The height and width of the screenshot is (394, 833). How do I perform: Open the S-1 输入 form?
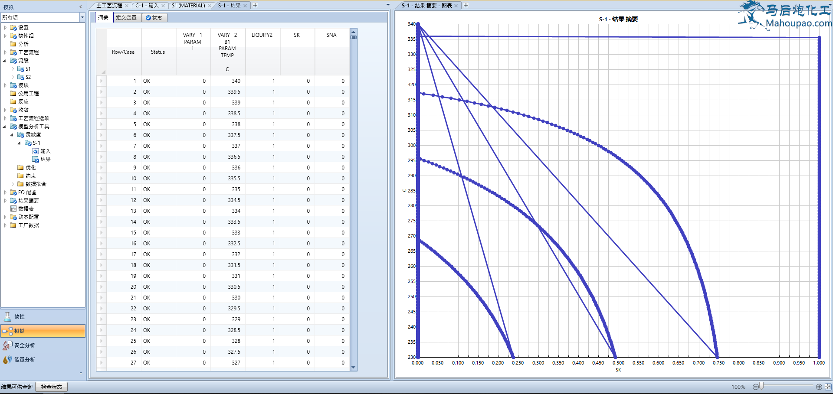click(45, 151)
